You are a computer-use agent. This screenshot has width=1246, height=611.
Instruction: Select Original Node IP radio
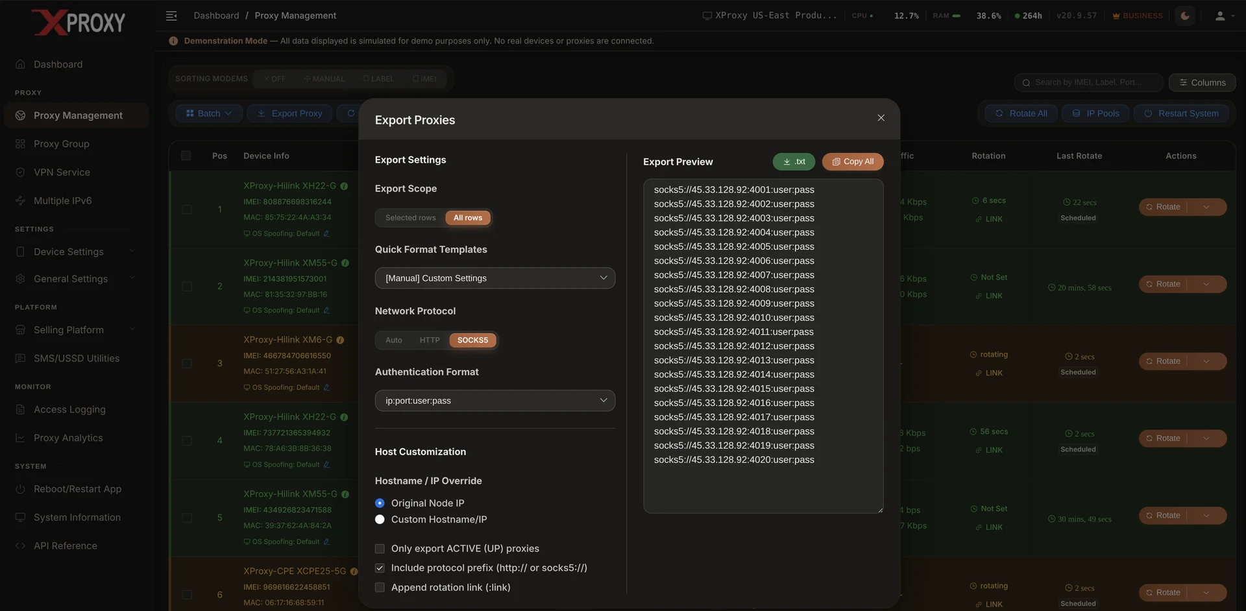point(380,503)
